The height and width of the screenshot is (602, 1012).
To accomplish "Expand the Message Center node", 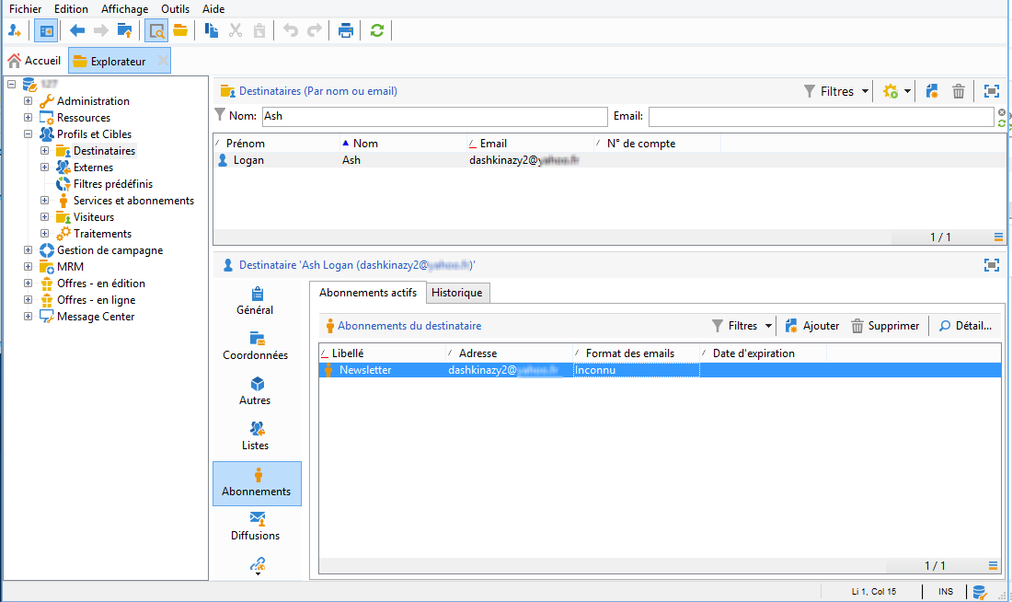I will [x=28, y=317].
